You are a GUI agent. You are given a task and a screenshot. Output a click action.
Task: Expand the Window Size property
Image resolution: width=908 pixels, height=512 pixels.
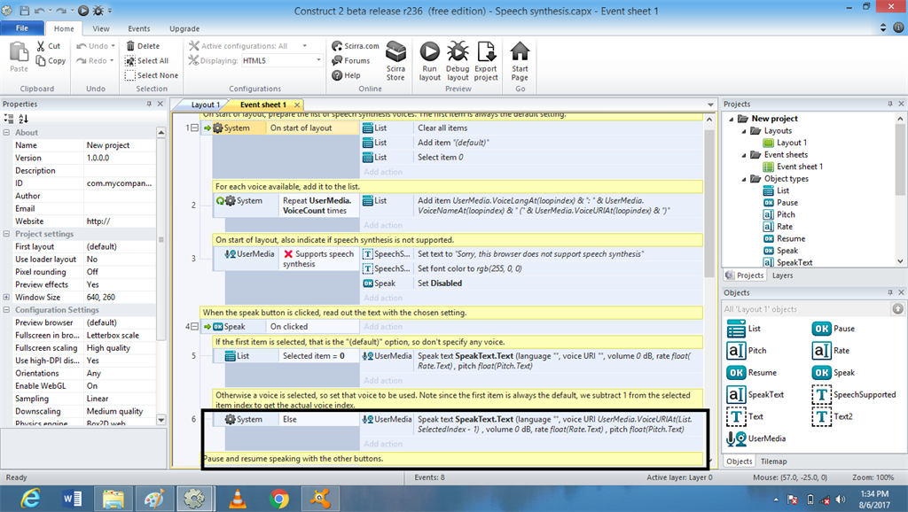click(x=6, y=297)
